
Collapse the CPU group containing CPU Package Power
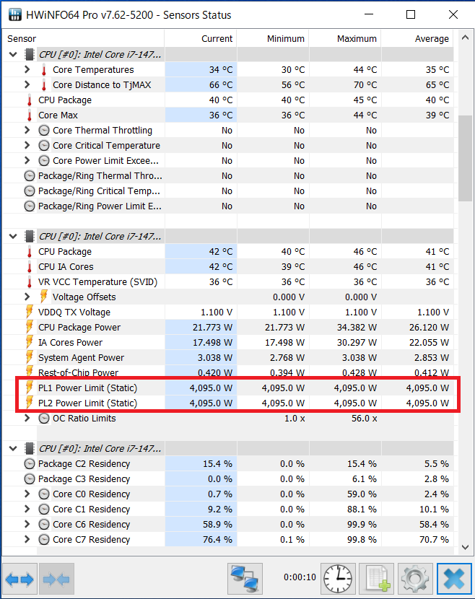point(13,237)
